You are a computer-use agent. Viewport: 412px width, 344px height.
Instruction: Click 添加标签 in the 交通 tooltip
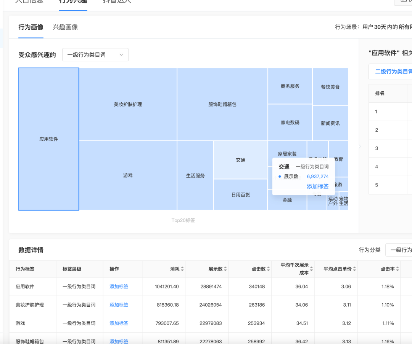point(317,186)
